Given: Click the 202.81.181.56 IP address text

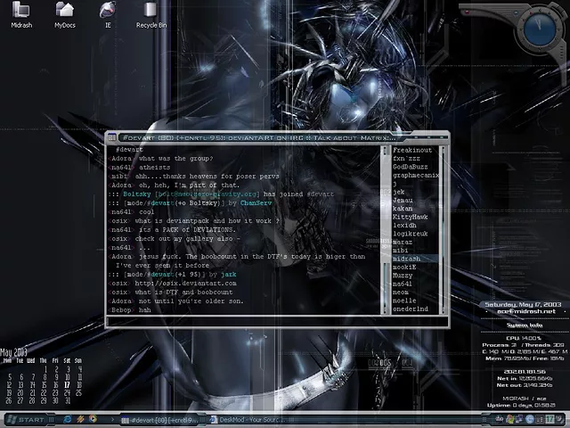Looking at the screenshot, I should tap(525, 372).
